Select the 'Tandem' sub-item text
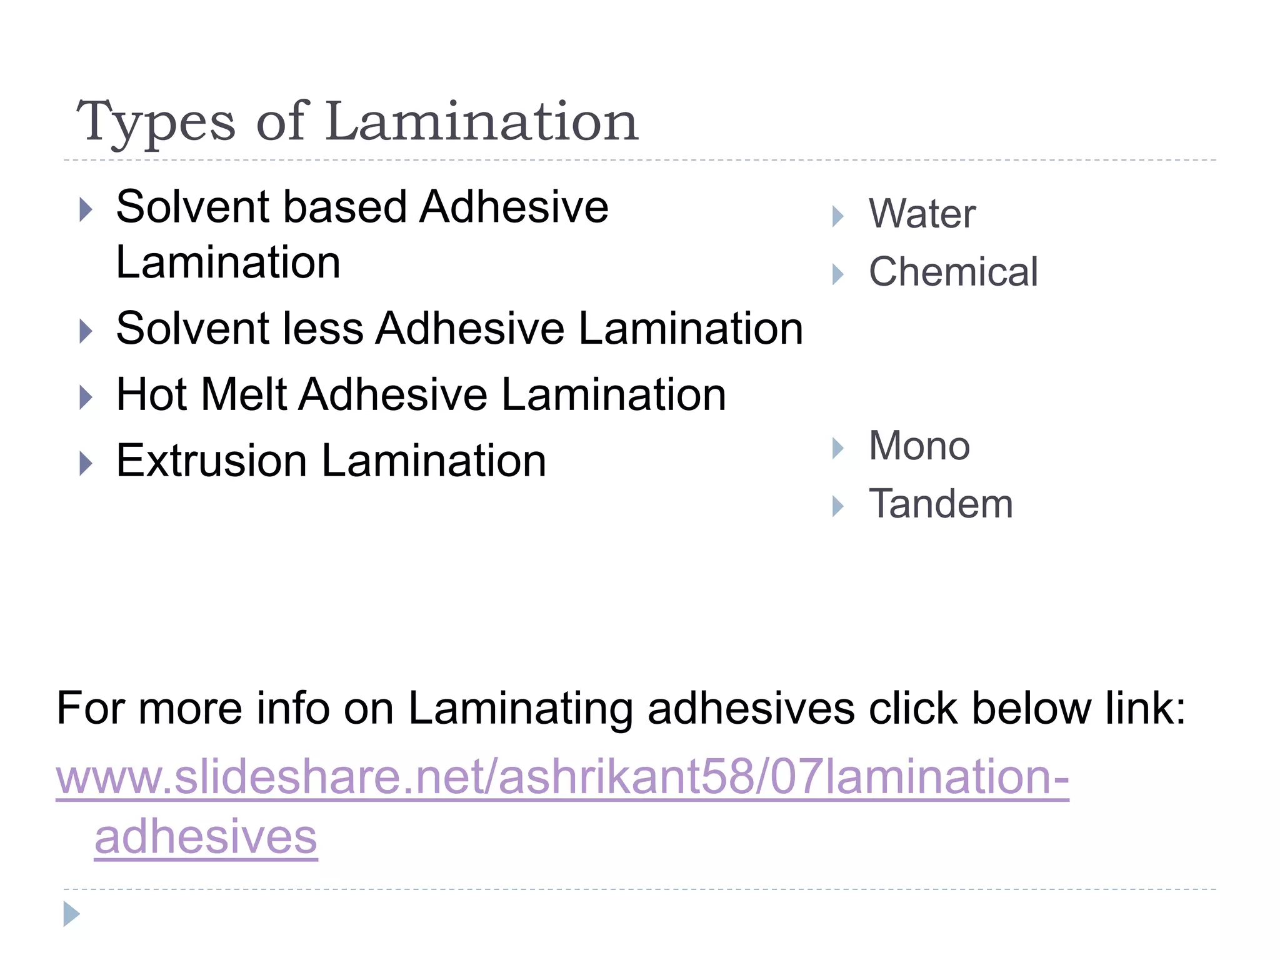Screen dimensions: 1280x960 pos(941,504)
